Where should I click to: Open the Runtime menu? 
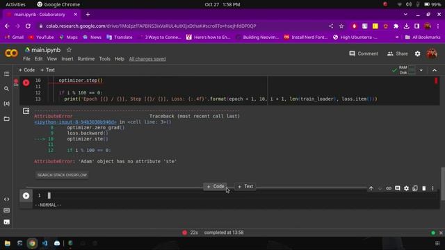pos(86,59)
